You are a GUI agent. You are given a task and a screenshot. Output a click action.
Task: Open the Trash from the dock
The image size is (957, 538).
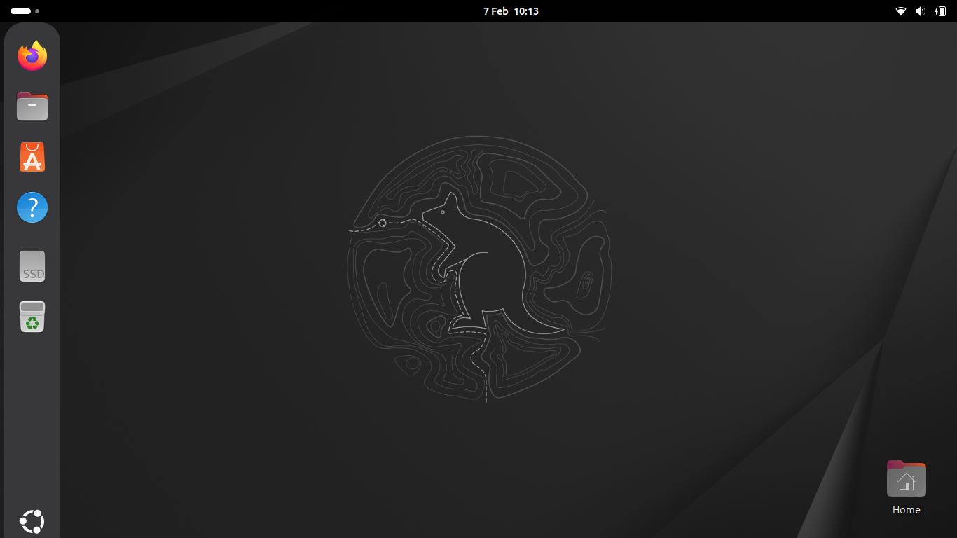[x=32, y=317]
